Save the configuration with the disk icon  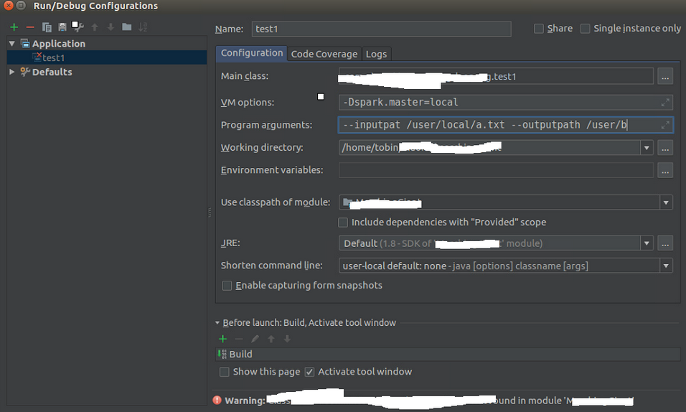pos(62,27)
